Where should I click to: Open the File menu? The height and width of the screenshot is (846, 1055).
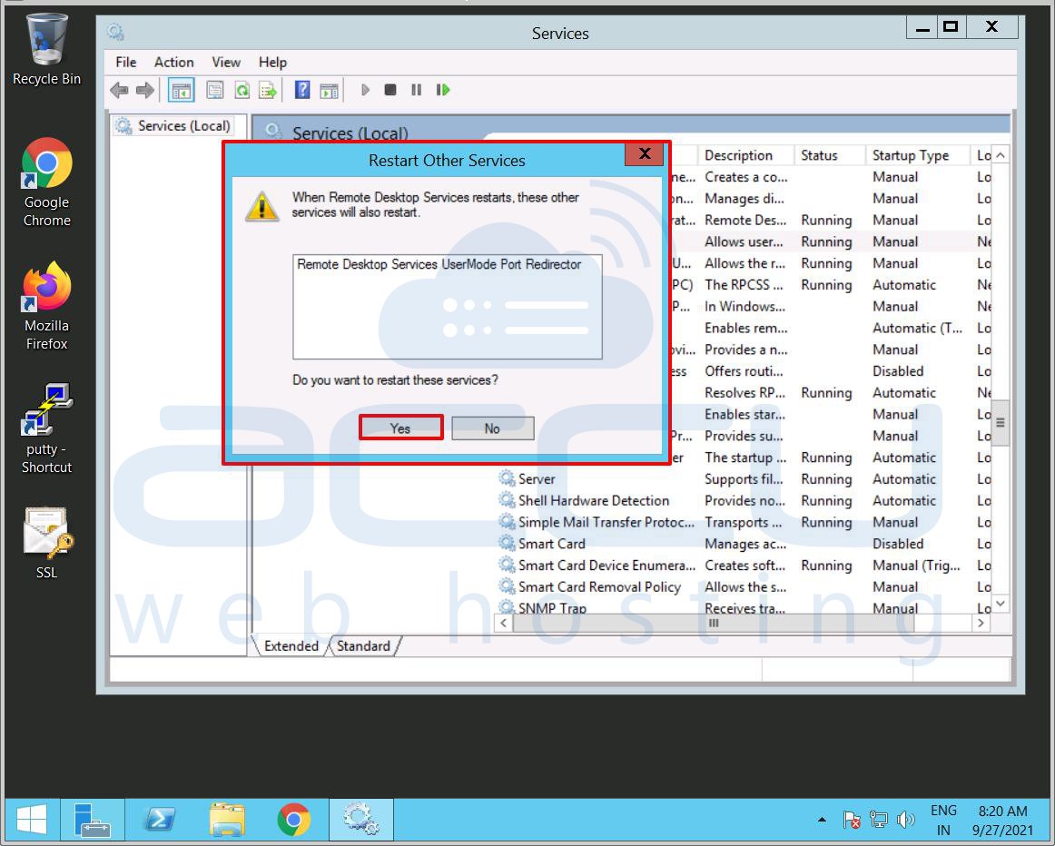pos(126,62)
